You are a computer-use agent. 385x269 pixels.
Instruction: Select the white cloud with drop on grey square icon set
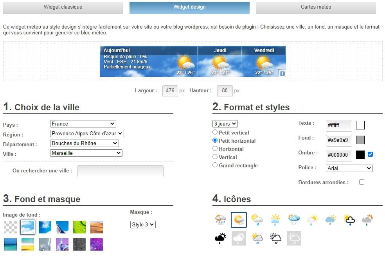click(239, 238)
